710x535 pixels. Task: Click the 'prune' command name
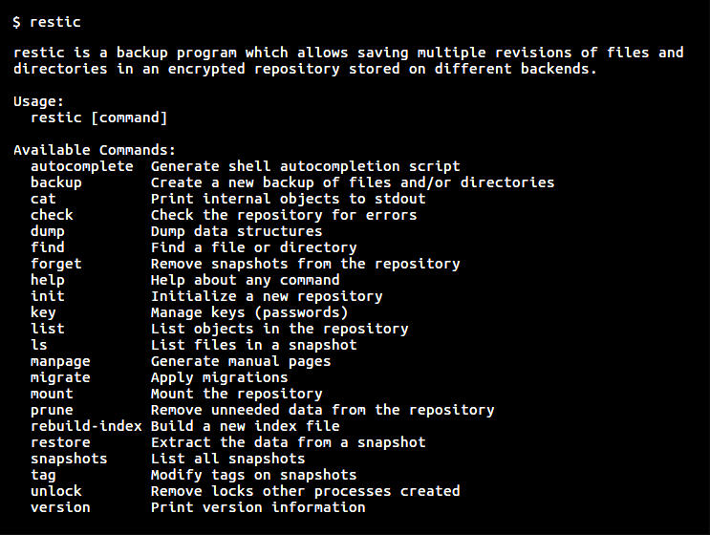[52, 410]
